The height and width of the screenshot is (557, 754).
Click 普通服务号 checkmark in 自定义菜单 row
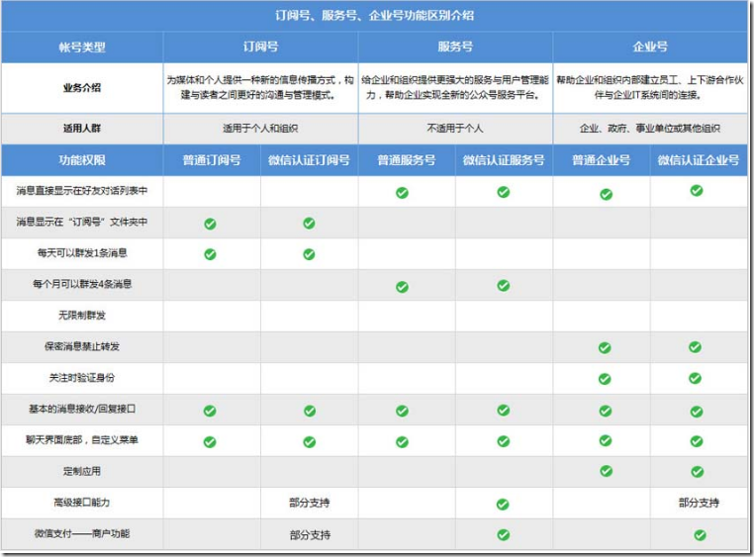point(402,442)
